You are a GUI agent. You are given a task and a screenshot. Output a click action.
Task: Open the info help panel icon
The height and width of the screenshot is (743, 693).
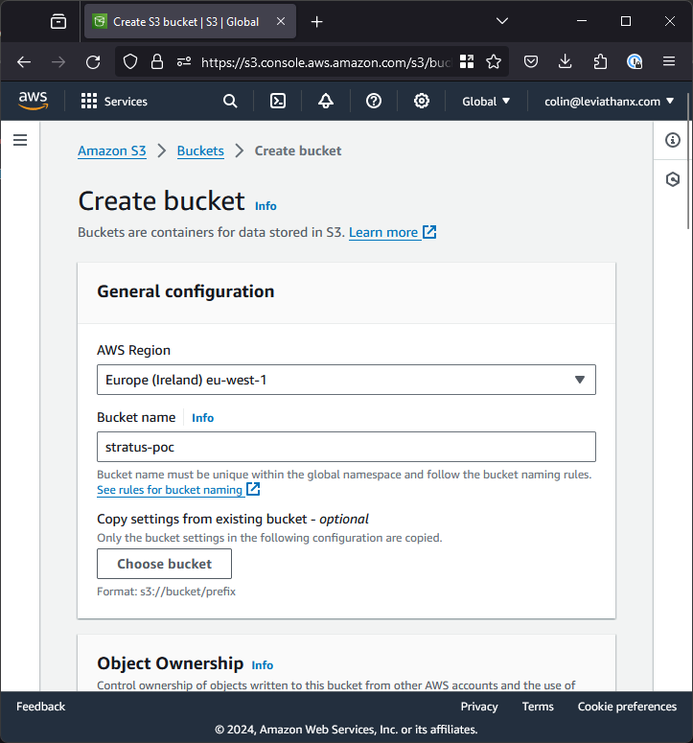(x=673, y=140)
